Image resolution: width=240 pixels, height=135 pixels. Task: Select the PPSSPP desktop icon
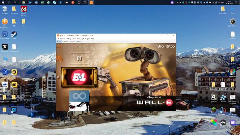pos(223,98)
